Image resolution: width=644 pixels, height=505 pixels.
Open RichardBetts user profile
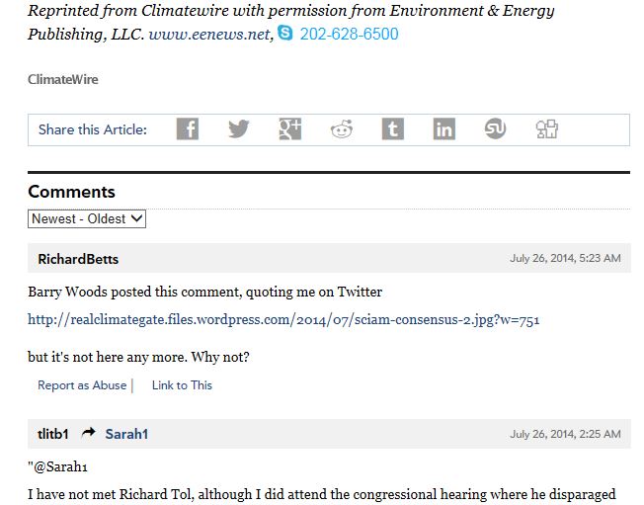click(78, 259)
